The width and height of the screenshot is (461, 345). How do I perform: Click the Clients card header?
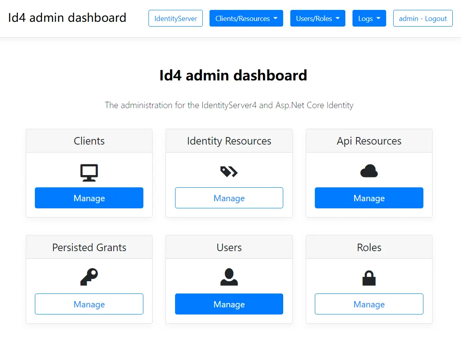89,141
